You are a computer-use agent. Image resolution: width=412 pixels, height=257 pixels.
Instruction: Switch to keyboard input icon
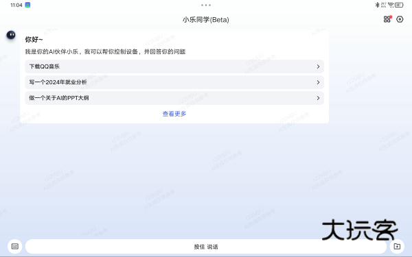15,246
